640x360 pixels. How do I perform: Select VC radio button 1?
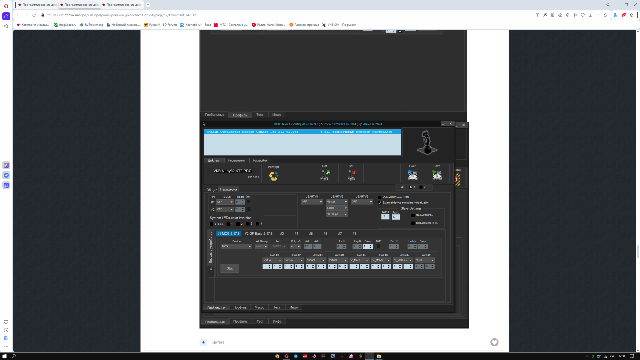coord(410,187)
